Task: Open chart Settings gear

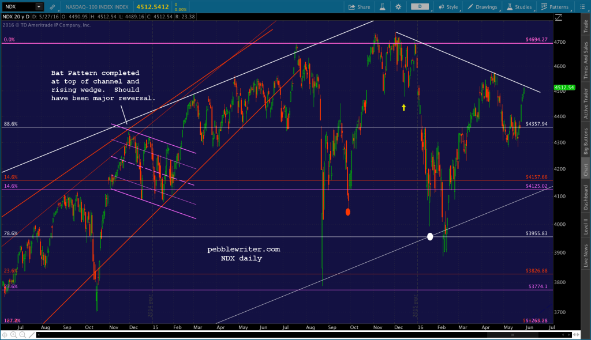Action: [398, 7]
